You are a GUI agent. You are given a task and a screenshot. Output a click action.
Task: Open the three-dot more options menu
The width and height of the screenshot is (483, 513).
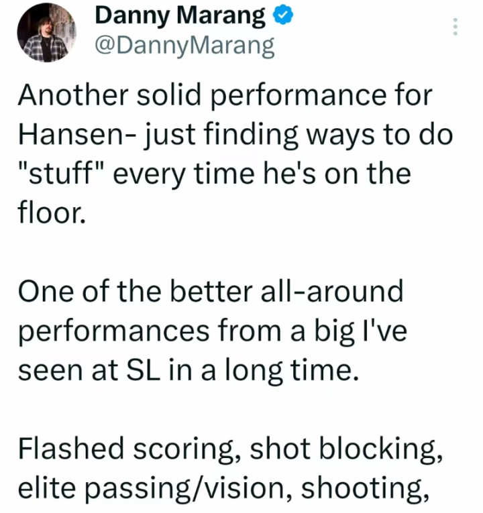point(455,27)
